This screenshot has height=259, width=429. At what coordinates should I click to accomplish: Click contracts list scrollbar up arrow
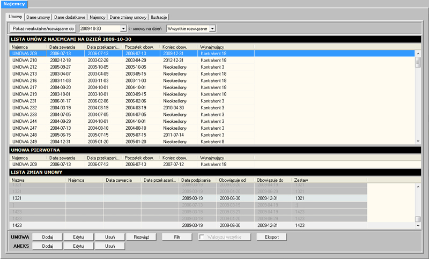tap(418, 53)
